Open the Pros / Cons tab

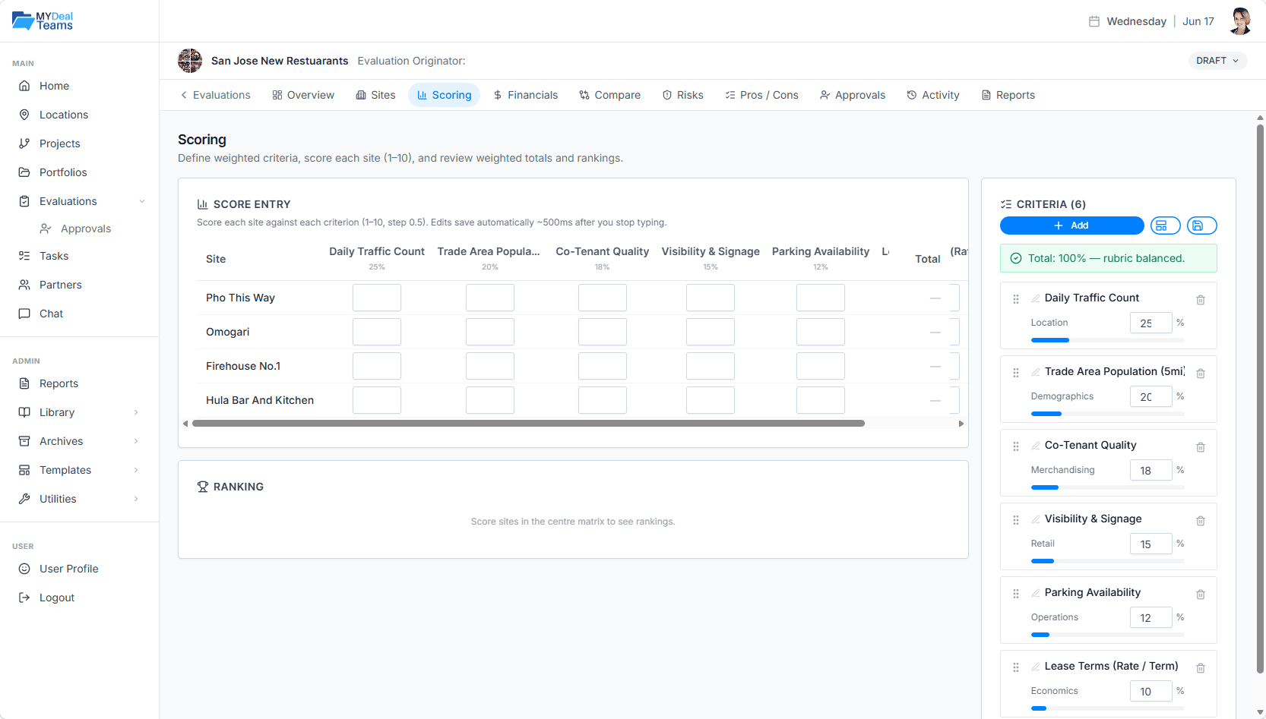(761, 95)
